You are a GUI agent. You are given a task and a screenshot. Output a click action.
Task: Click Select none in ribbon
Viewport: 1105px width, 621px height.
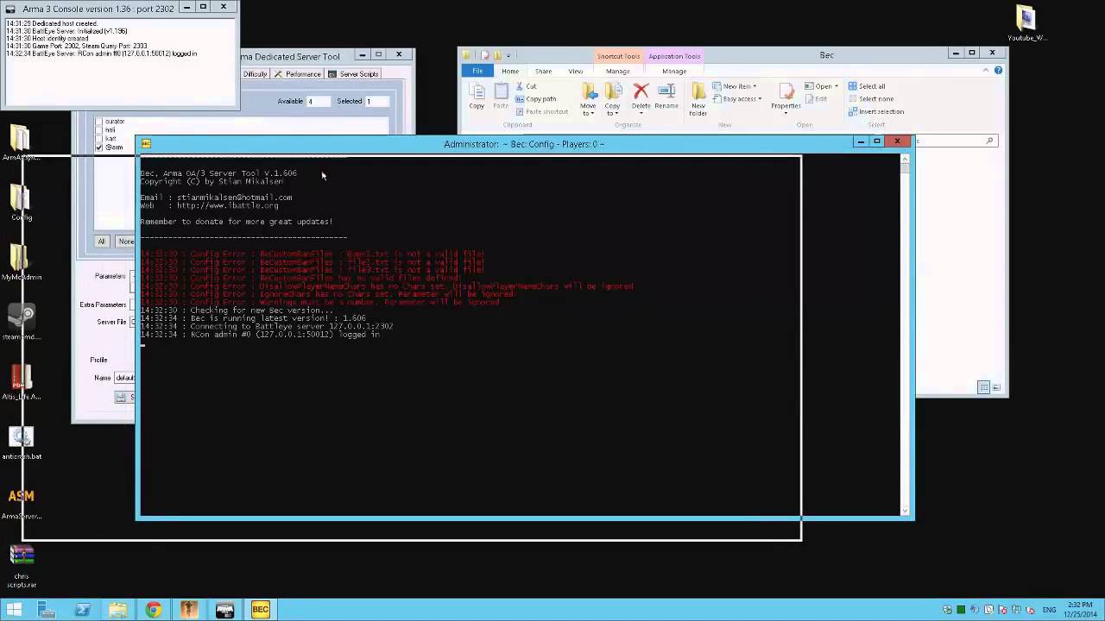[x=870, y=99]
